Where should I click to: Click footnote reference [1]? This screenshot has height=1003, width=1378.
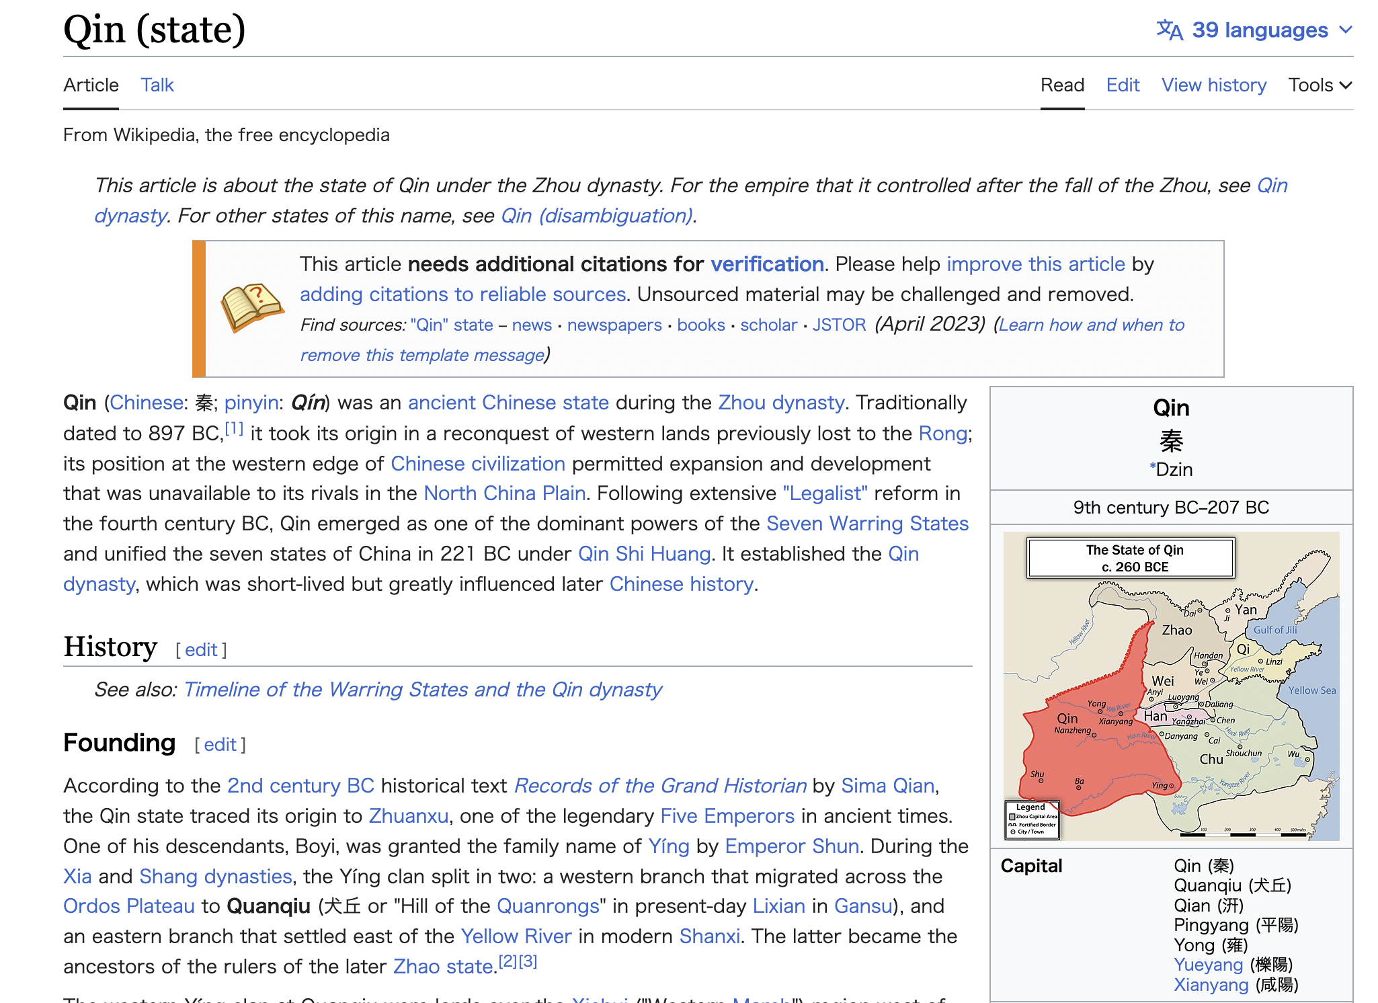click(x=234, y=428)
